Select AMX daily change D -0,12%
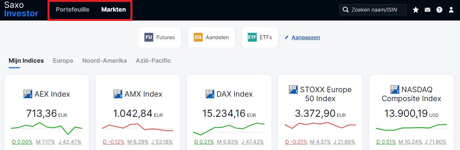This screenshot has width=460, height=150. point(114,142)
